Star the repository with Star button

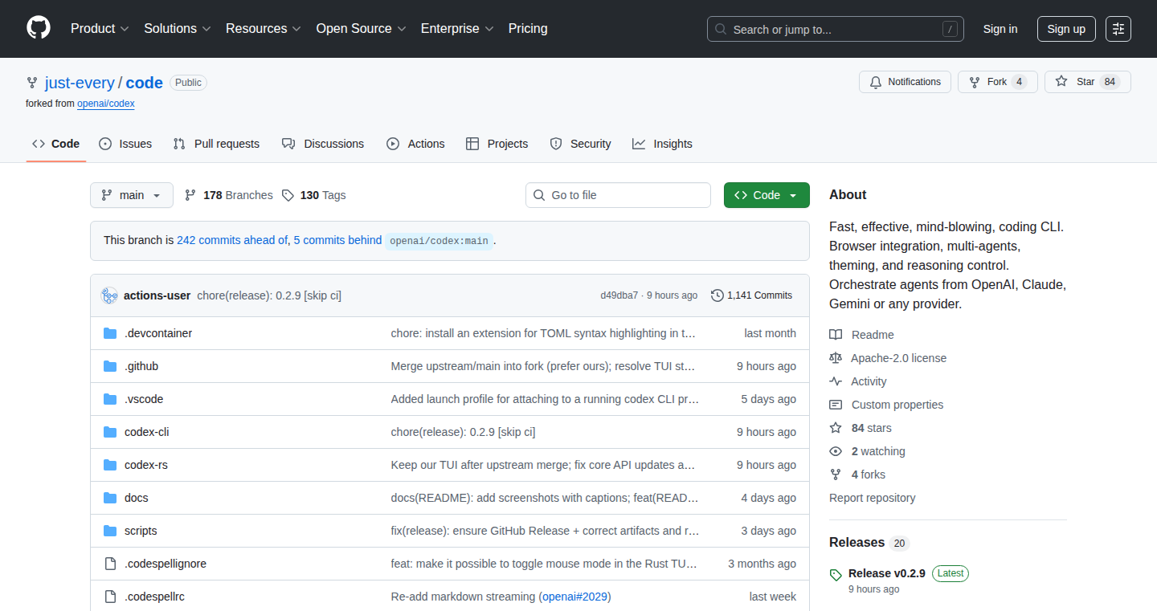[1087, 82]
